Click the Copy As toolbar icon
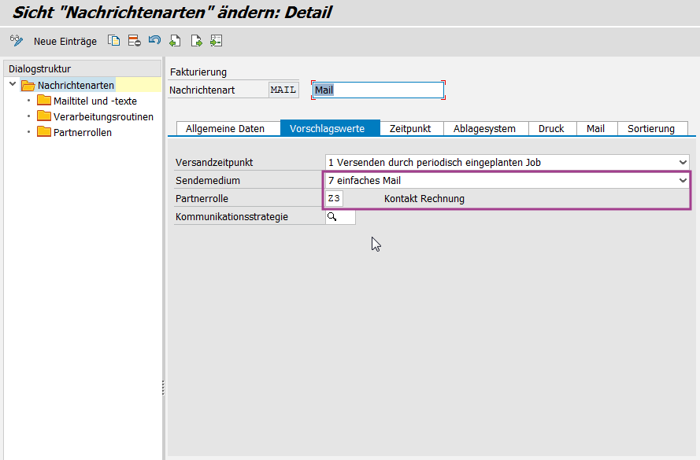The width and height of the screenshot is (700, 460). [x=114, y=41]
